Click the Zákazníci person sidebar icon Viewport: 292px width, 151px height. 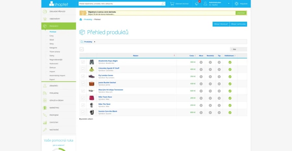(45, 86)
